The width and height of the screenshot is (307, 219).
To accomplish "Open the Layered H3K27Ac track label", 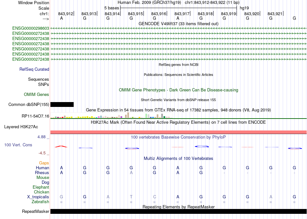I will [21, 127].
